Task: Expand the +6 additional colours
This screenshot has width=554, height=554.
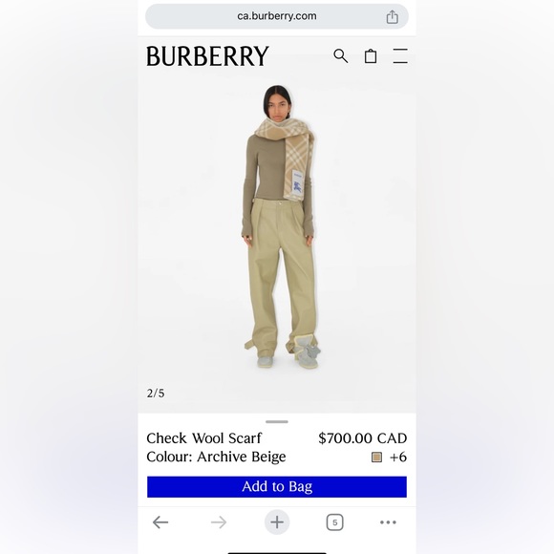Action: [398, 457]
